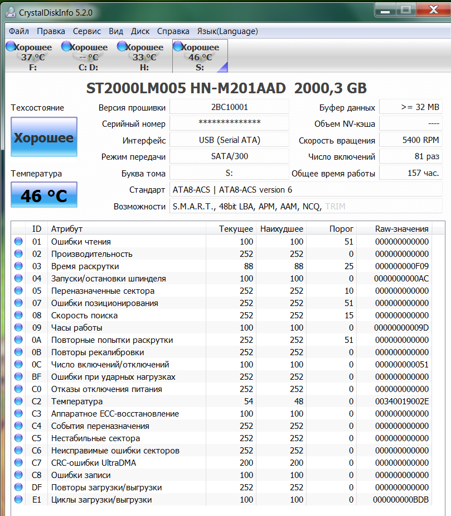Click the Текущее column header
Image resolution: width=451 pixels, height=516 pixels.
[x=231, y=229]
